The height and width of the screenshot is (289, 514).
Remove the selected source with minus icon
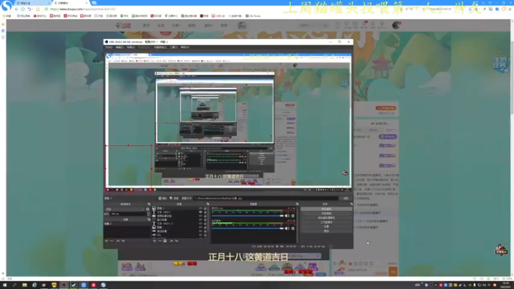[x=159, y=241]
